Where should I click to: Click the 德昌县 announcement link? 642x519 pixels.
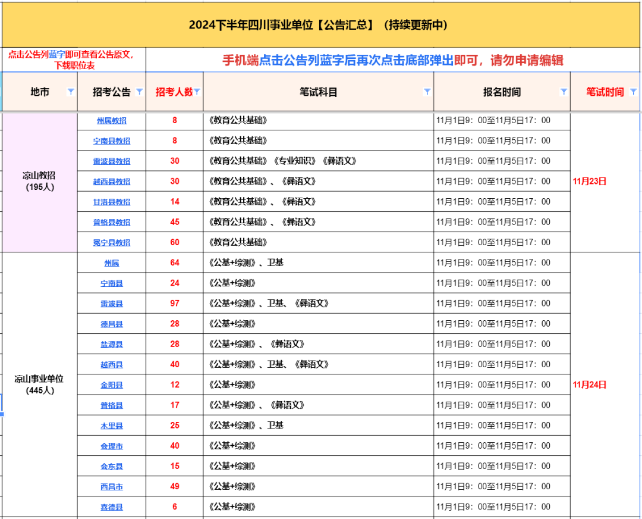coord(112,324)
